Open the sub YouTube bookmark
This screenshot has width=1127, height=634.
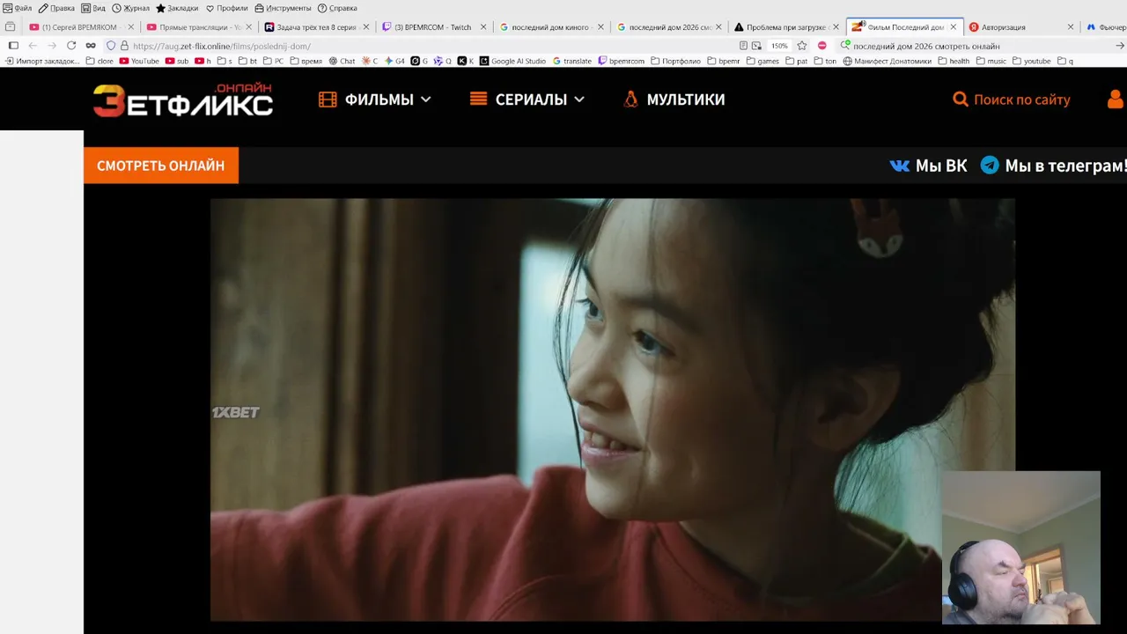177,61
